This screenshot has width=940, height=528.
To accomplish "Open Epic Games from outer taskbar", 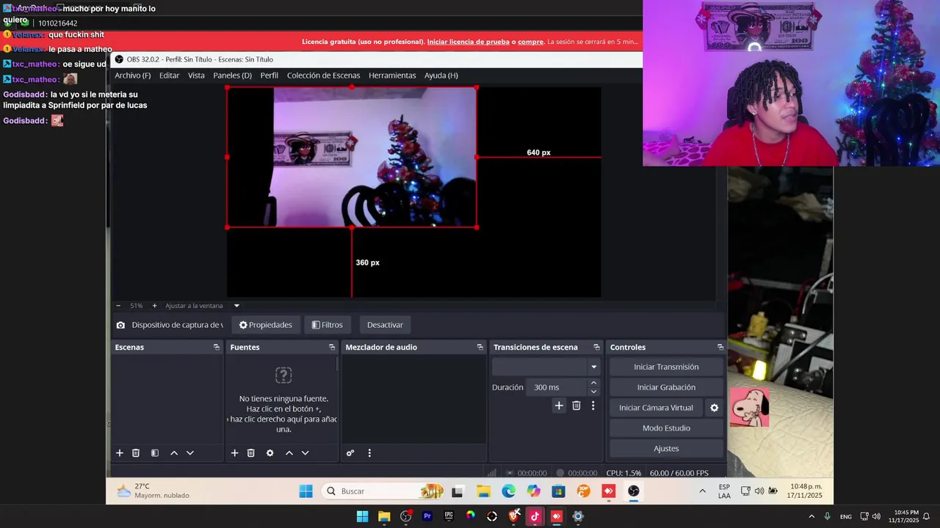I will click(449, 516).
